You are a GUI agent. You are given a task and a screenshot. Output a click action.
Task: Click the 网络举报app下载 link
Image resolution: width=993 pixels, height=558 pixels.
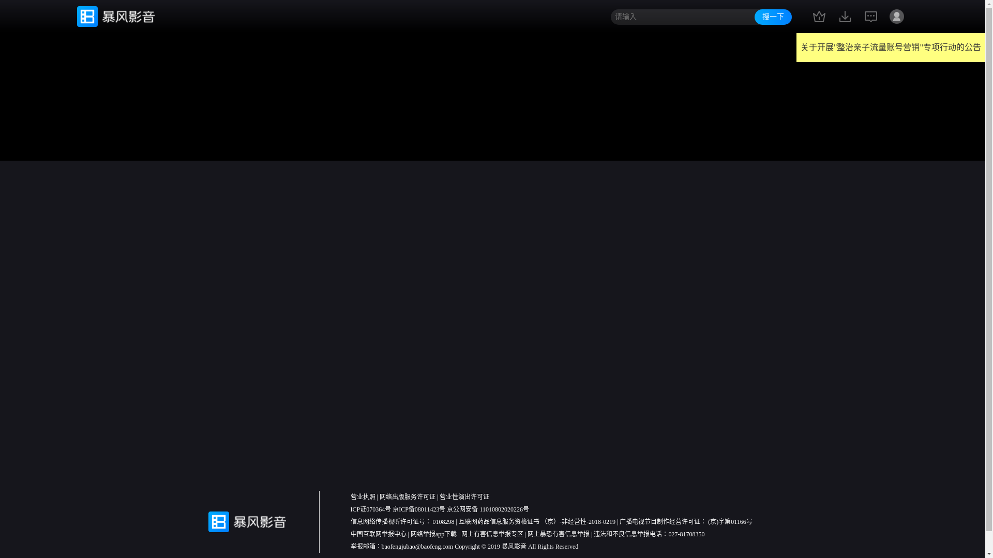pyautogui.click(x=433, y=534)
